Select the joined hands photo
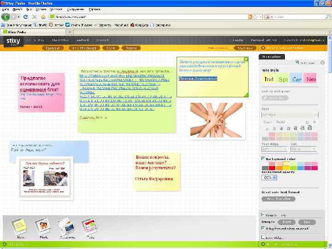This screenshot has width=332, height=249. click(x=216, y=120)
